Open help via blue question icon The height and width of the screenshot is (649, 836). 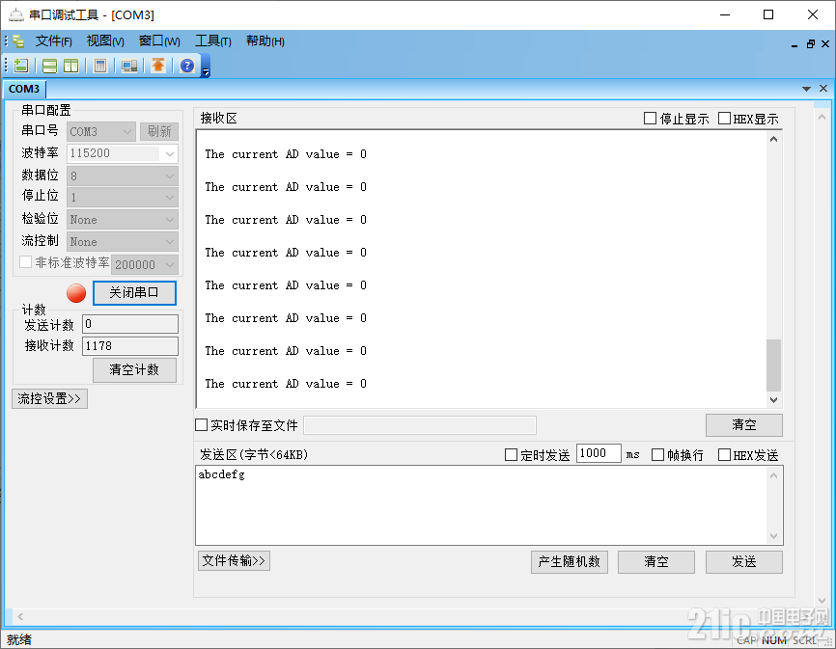click(x=187, y=66)
